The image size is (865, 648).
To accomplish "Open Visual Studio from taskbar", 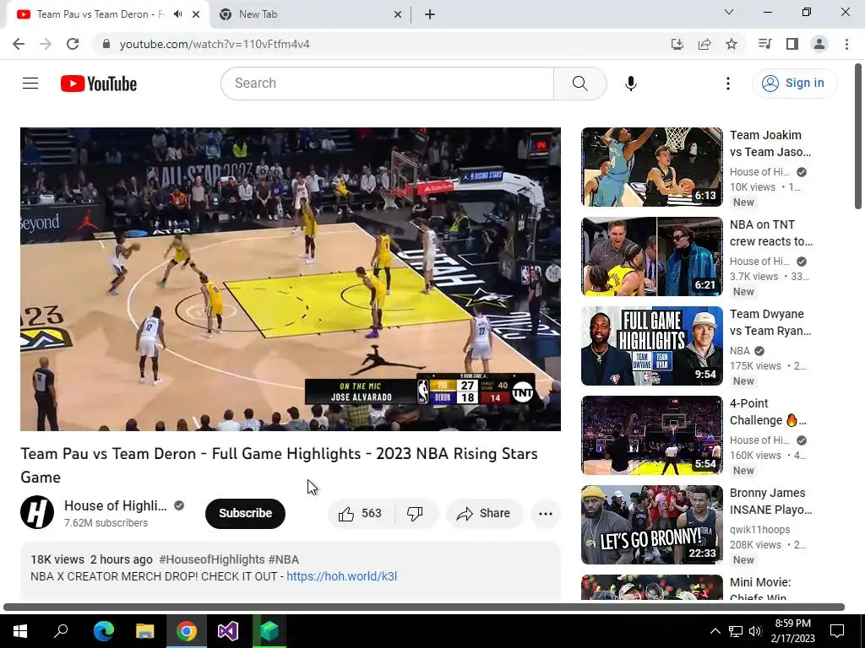I will (227, 631).
